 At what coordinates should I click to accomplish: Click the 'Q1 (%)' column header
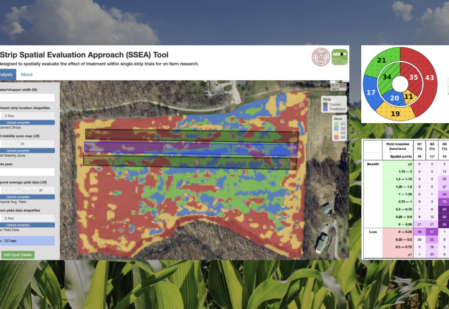point(419,146)
